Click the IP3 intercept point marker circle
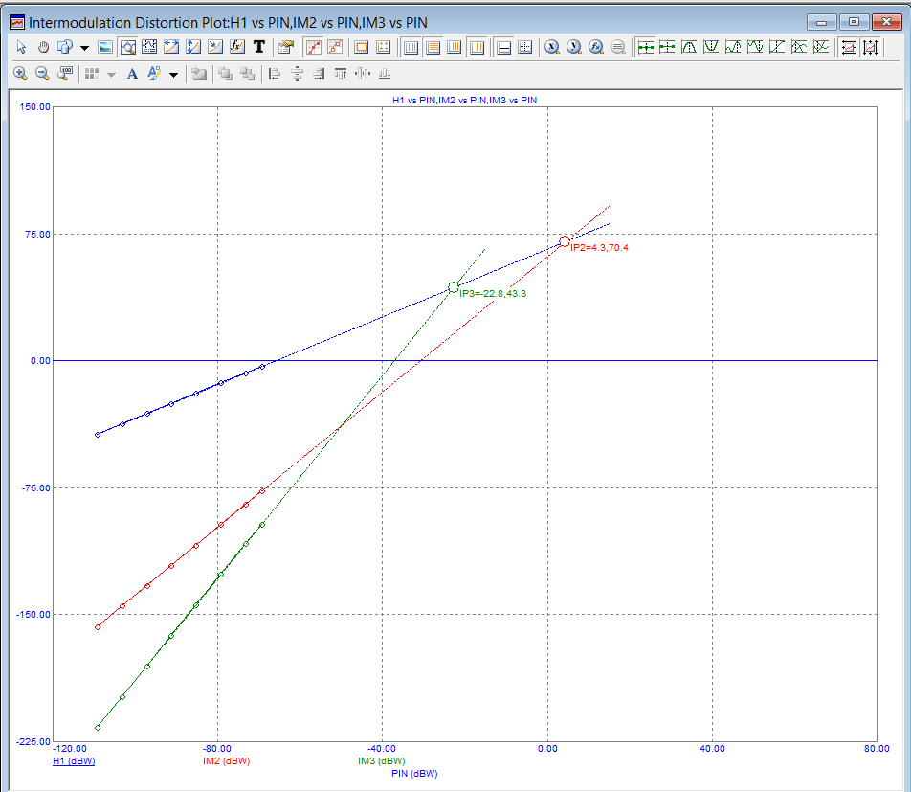 pos(454,287)
